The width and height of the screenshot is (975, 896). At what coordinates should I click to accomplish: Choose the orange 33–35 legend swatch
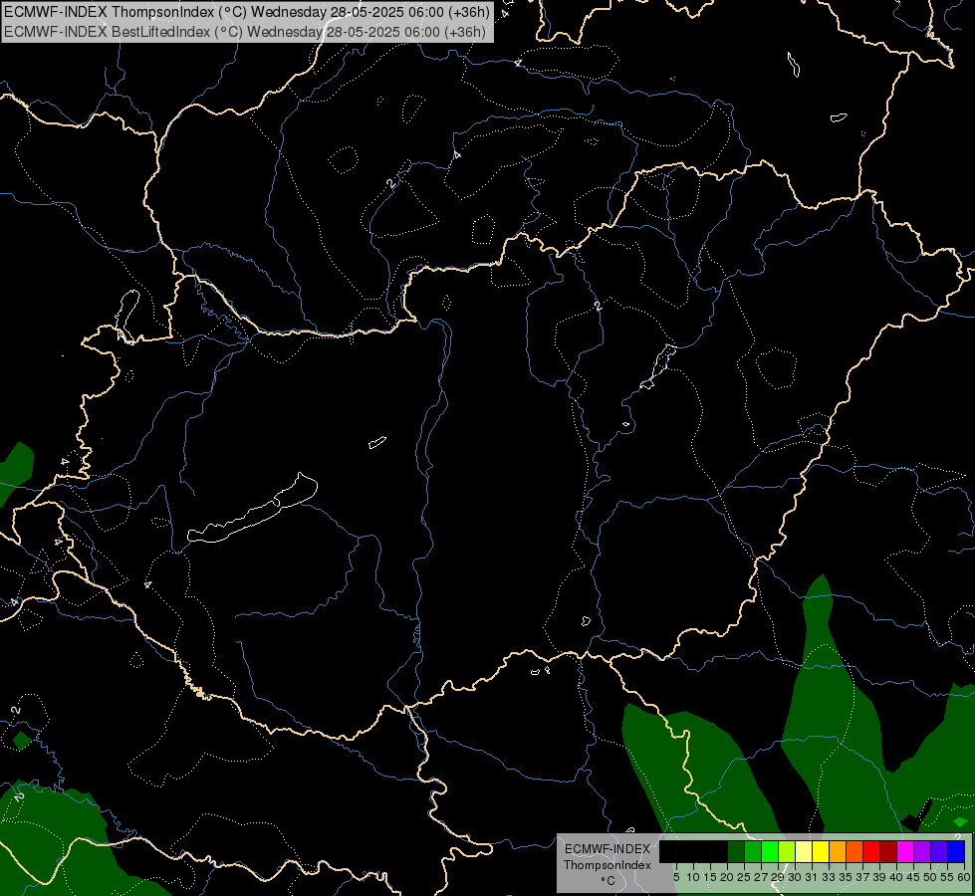pos(838,851)
